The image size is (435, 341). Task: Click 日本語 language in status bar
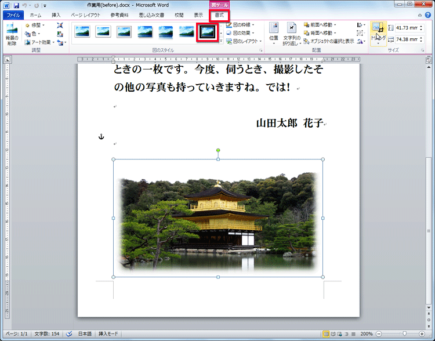click(85, 334)
